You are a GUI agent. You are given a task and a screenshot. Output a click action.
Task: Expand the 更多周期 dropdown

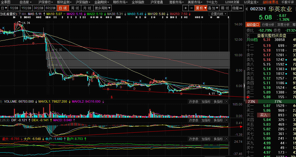click(101, 8)
